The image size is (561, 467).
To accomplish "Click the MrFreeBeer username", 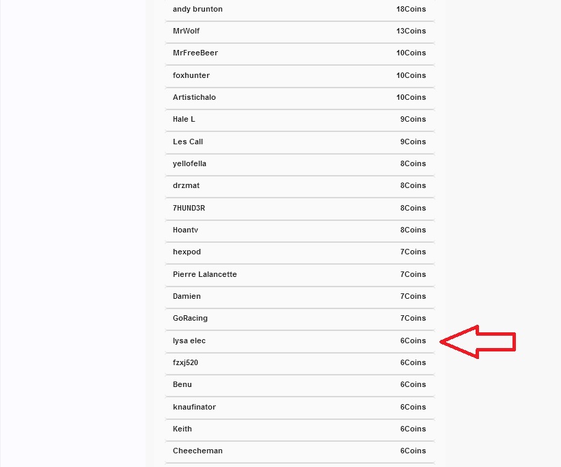I will point(195,53).
